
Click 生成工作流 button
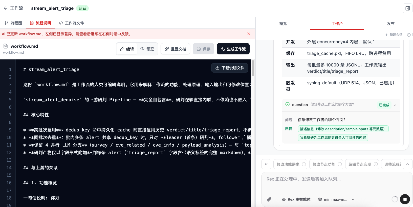click(233, 49)
